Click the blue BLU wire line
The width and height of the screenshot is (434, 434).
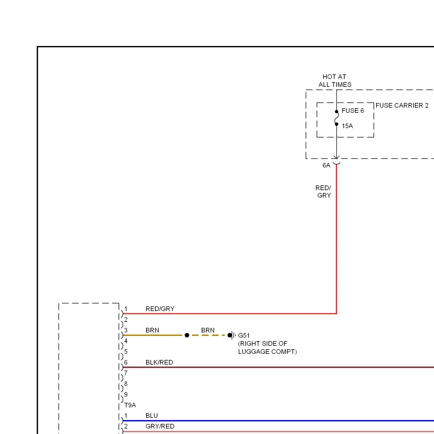(x=278, y=421)
